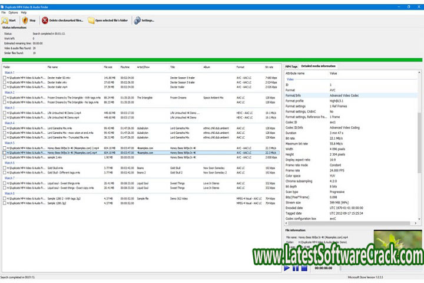Tick the highlighted Honey Bees row checkbox
This screenshot has width=424, height=283.
tap(4, 153)
